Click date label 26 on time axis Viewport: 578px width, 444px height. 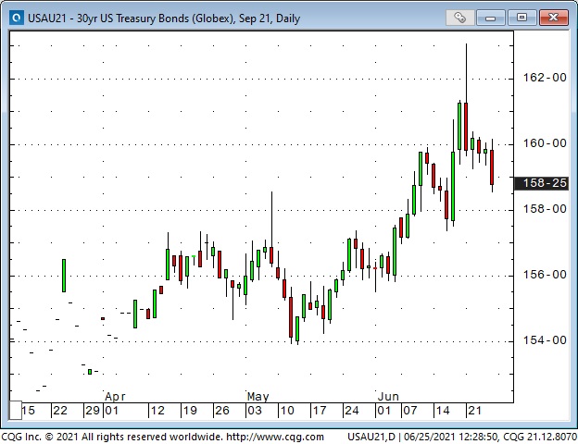click(222, 411)
